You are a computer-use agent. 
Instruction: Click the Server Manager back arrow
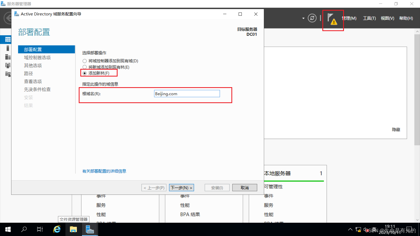pos(8,18)
